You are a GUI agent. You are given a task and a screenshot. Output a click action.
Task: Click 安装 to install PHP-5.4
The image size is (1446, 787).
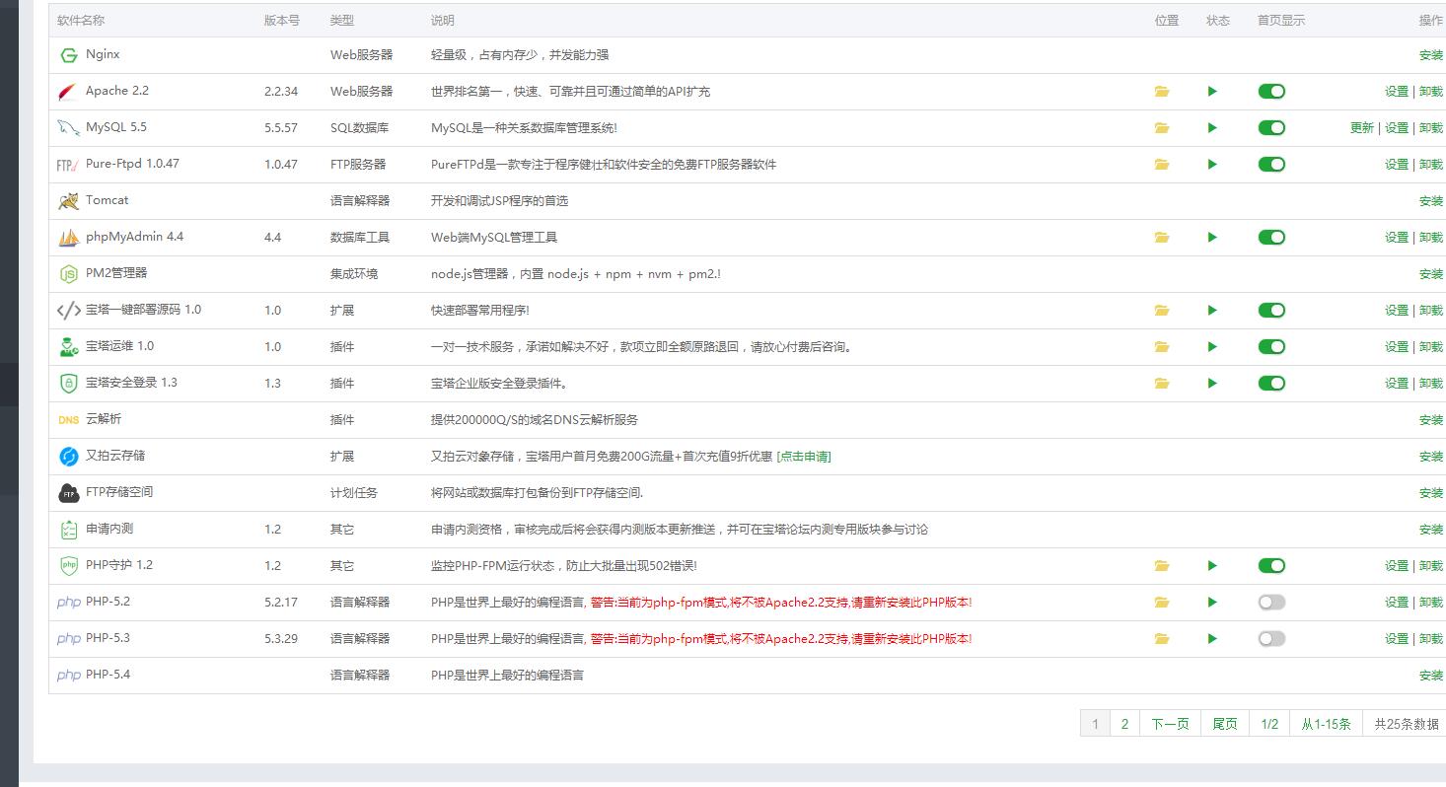1431,676
